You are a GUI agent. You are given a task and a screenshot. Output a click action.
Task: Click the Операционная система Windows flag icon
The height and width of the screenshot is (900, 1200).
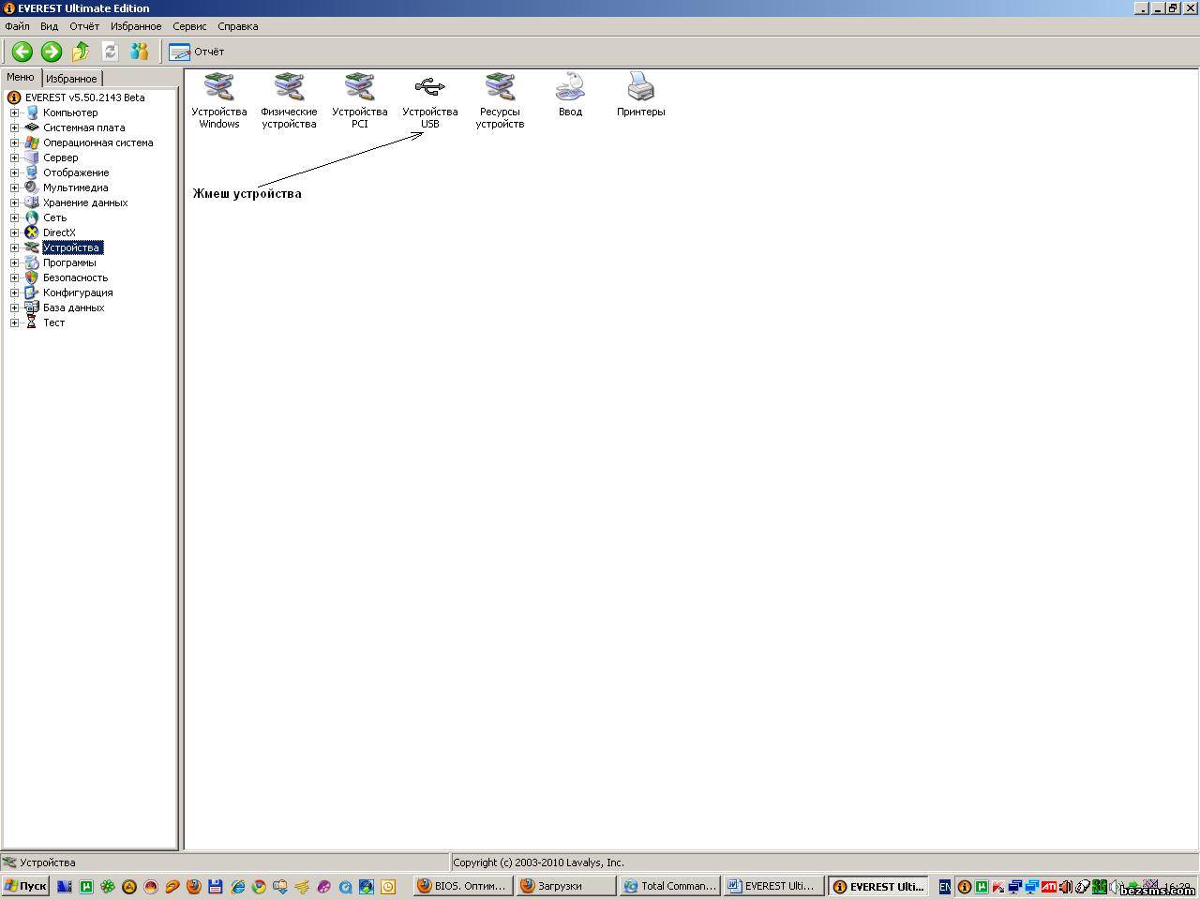tap(32, 142)
